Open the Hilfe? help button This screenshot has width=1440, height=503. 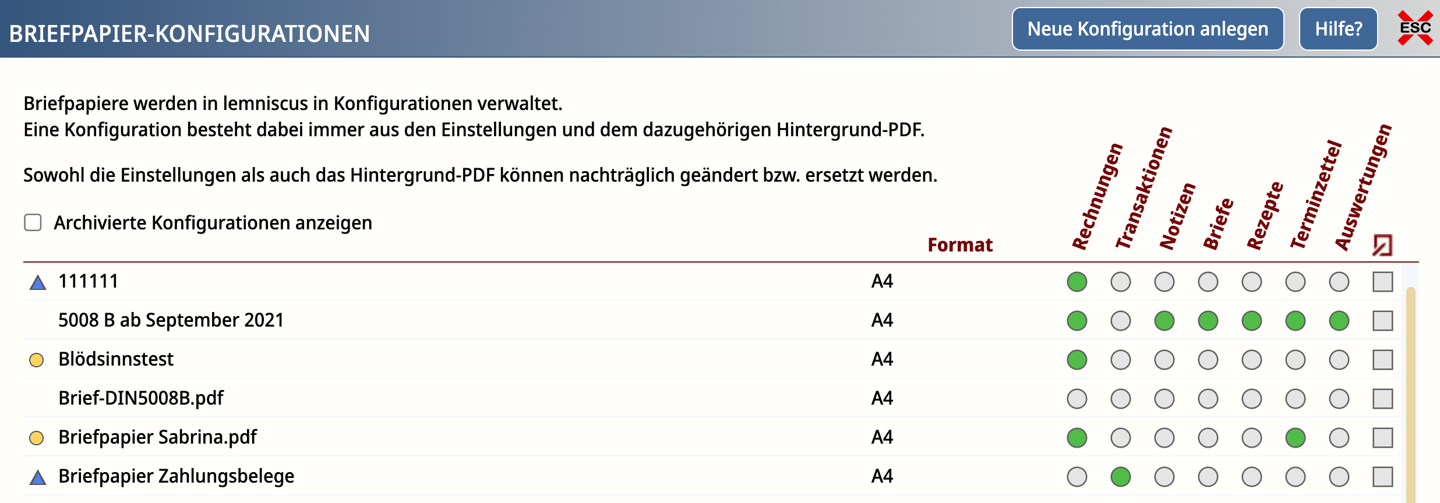(1338, 29)
